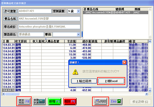Select the ANZ Anzomin row in drug list

[x=115, y=13]
